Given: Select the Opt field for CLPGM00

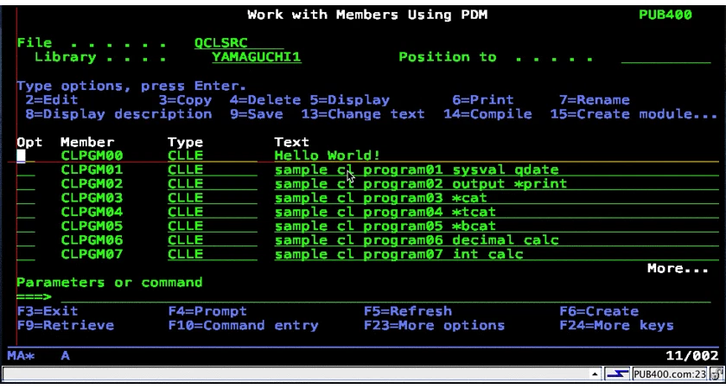Looking at the screenshot, I should tap(25, 156).
